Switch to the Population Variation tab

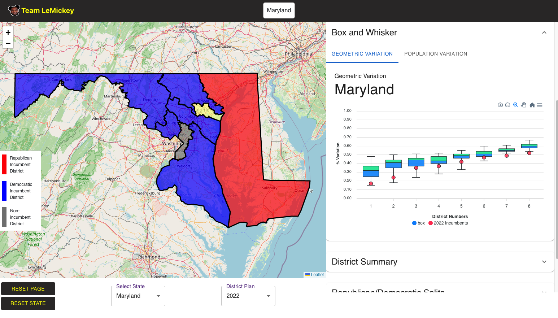point(436,54)
